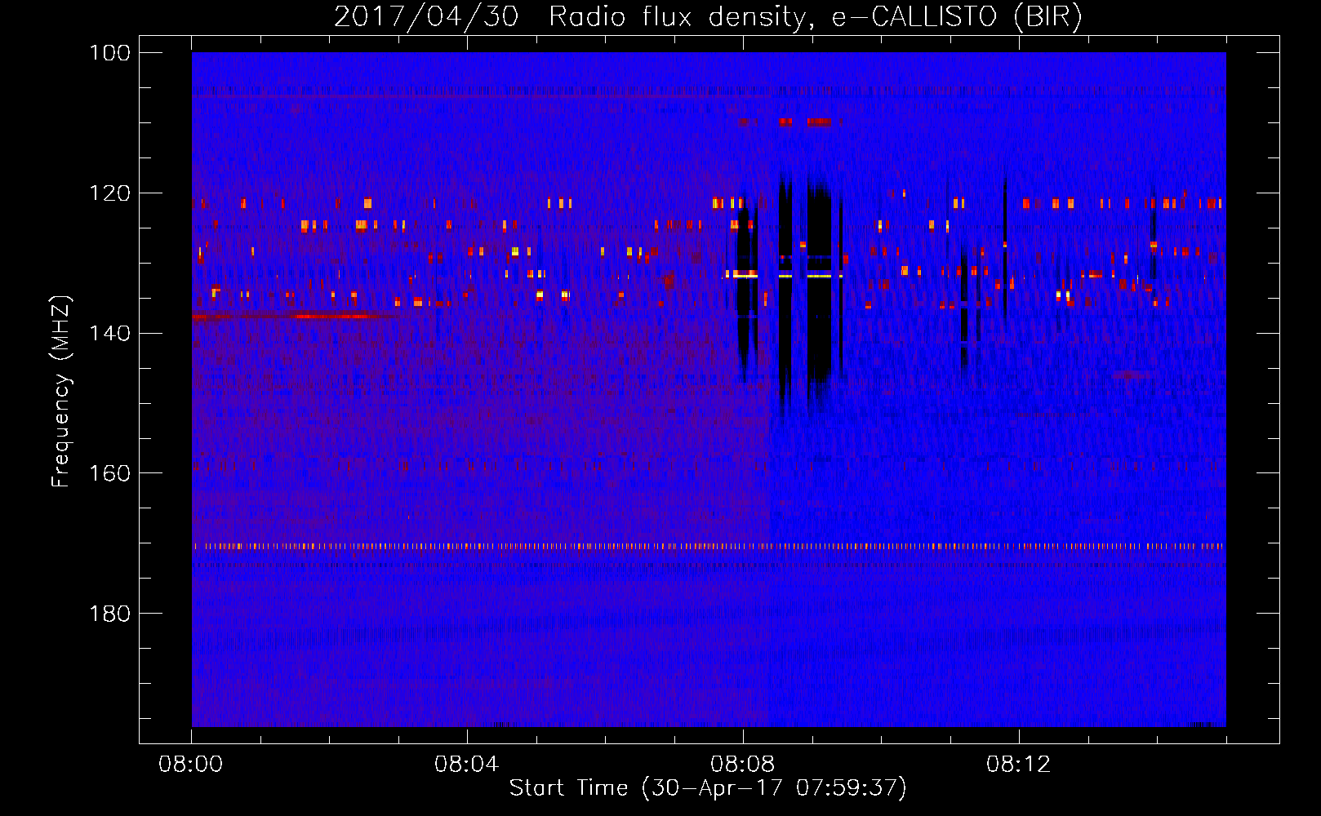Click the time tick label 08:04
This screenshot has height=816, width=1321.
pos(467,765)
